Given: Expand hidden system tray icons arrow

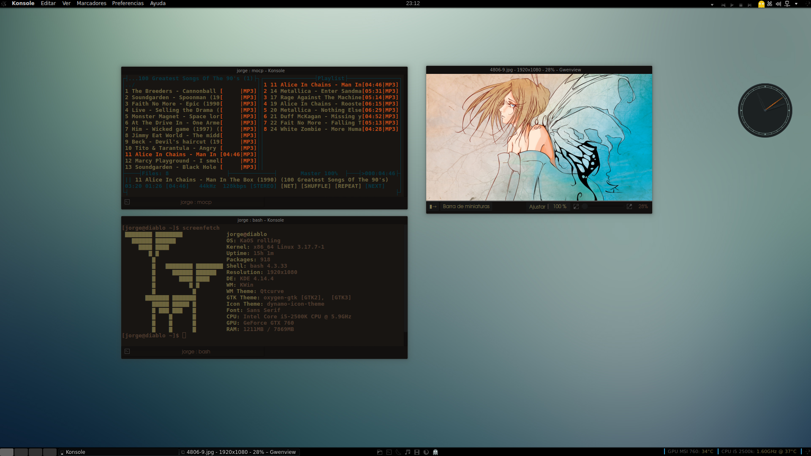Looking at the screenshot, I should click(796, 4).
